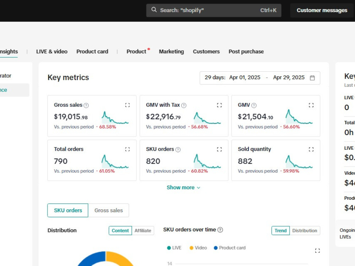Expand the SKU orders card chart
The image size is (355, 266).
pyautogui.click(x=219, y=149)
